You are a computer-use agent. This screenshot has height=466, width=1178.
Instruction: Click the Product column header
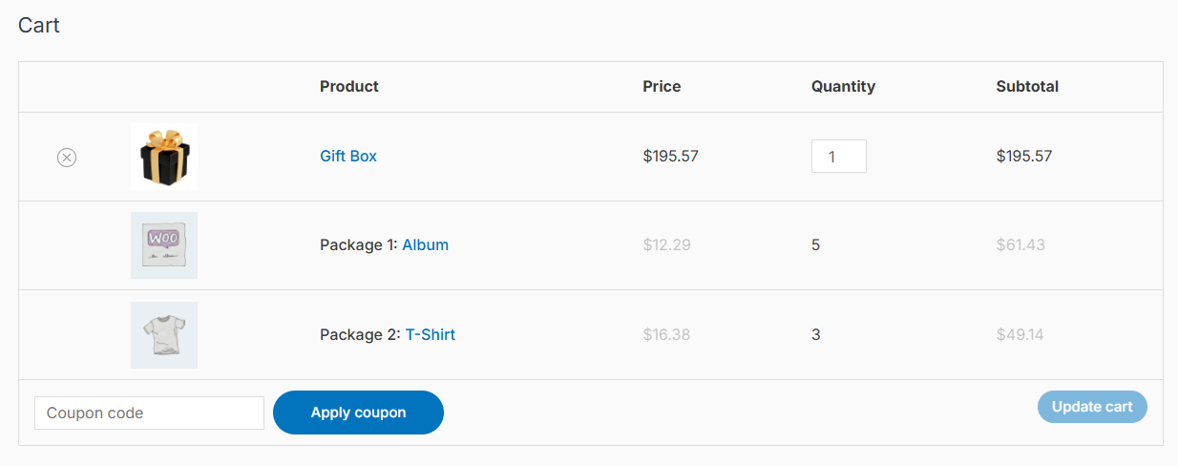point(349,86)
